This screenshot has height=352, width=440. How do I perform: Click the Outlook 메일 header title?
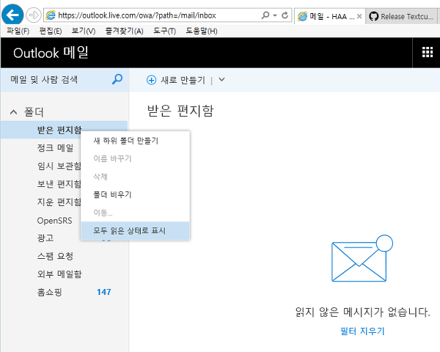(51, 53)
